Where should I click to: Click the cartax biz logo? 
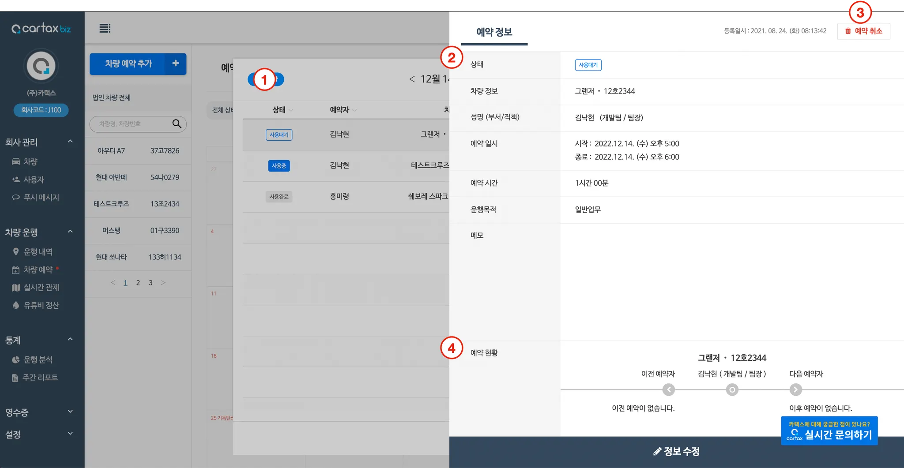point(41,29)
